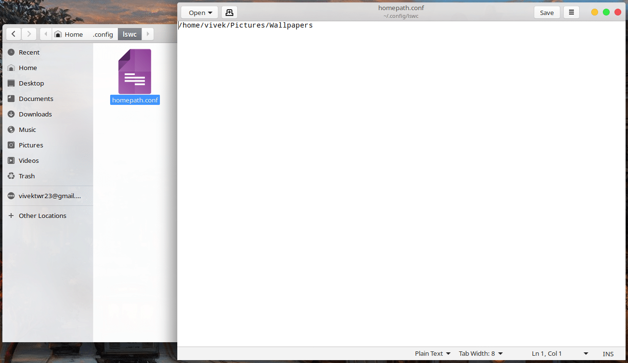
Task: Open Desktop folder in sidebar
Action: (48, 83)
